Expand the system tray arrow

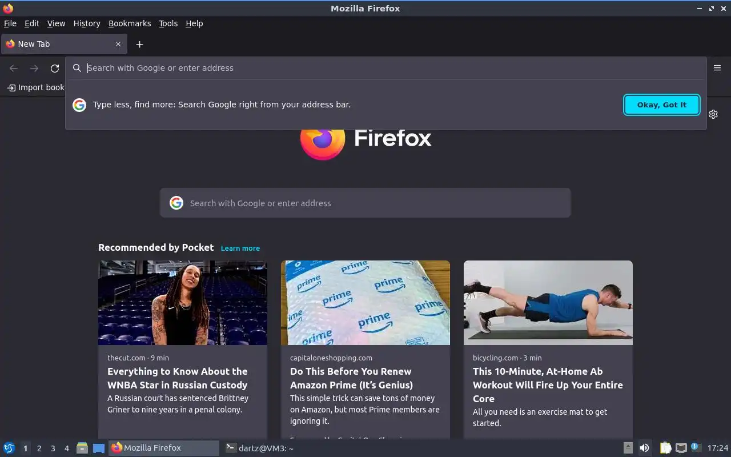click(x=628, y=448)
